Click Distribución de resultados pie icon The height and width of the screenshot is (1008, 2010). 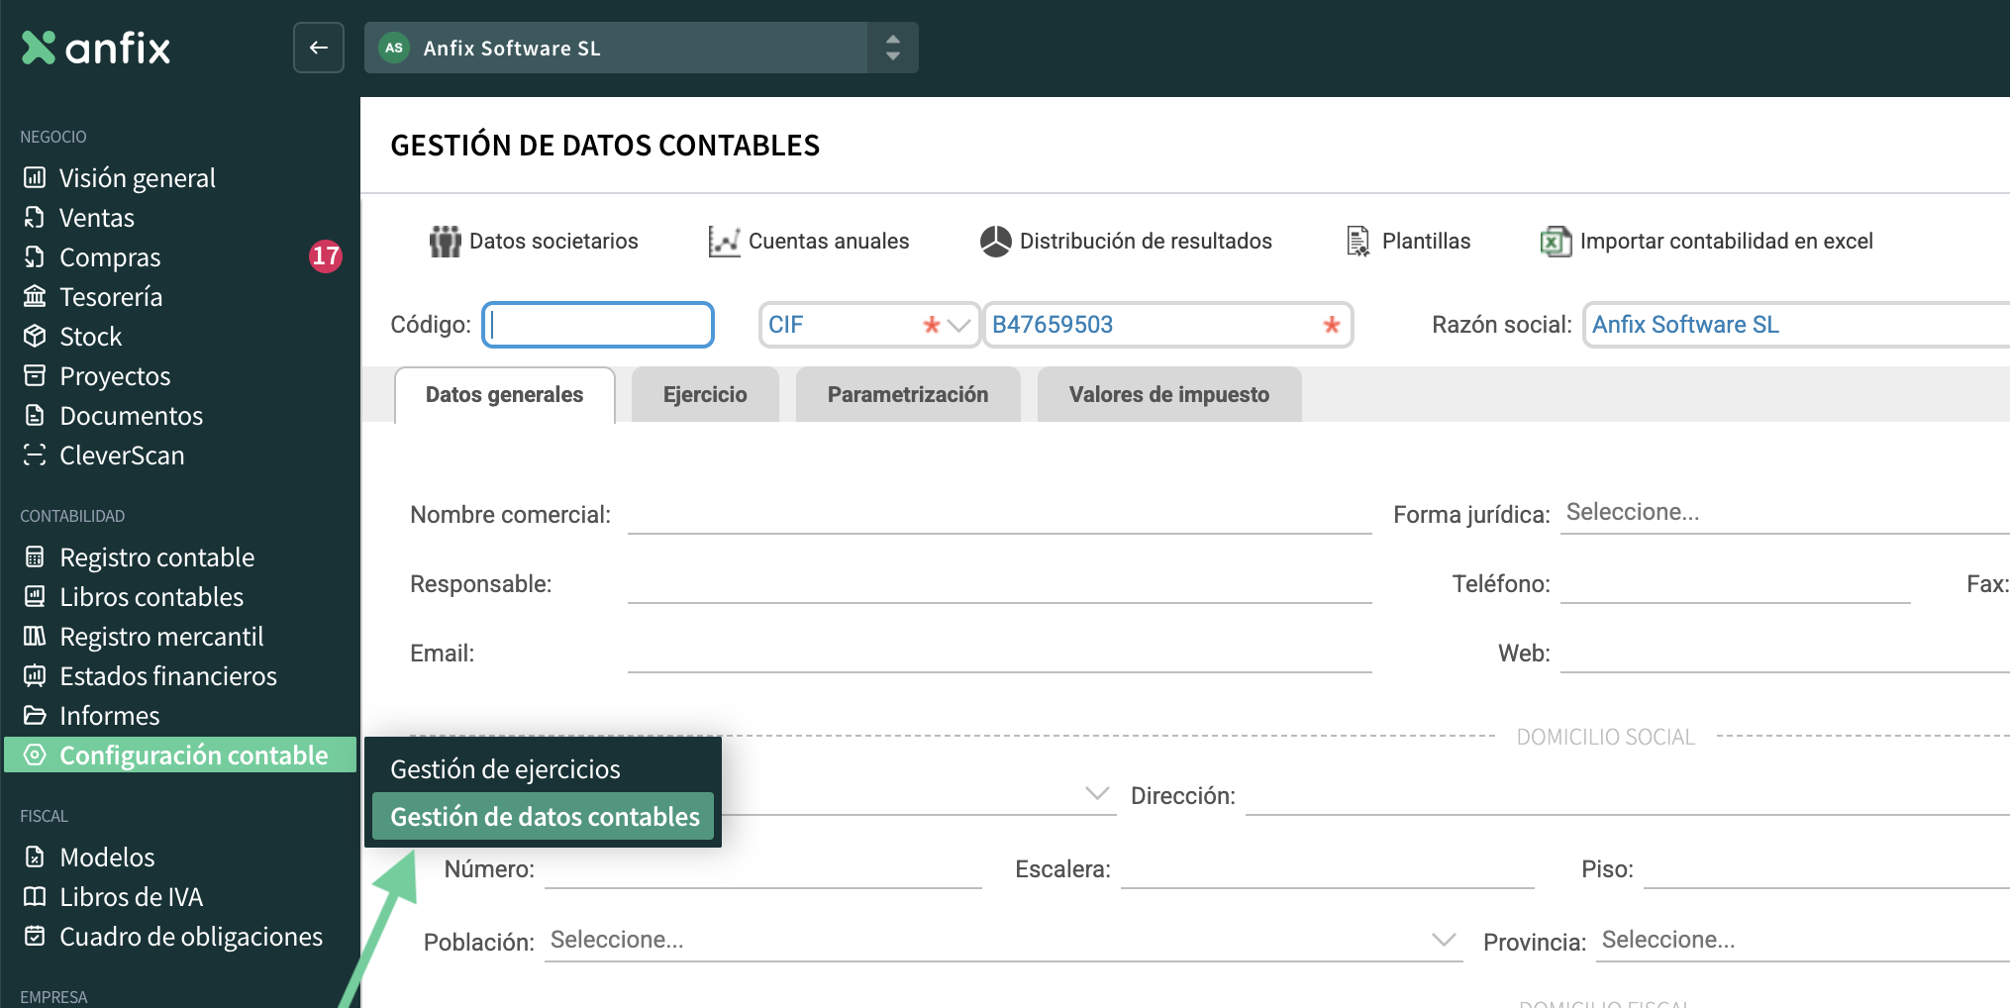coord(995,241)
